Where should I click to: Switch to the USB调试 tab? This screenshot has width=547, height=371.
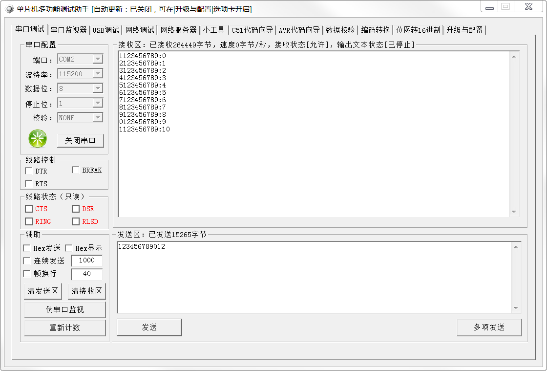pos(105,30)
